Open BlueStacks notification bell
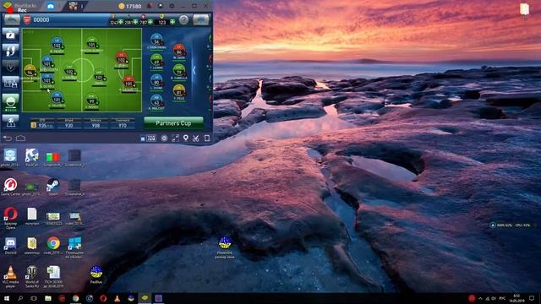This screenshot has width=541, height=304. (x=150, y=6)
